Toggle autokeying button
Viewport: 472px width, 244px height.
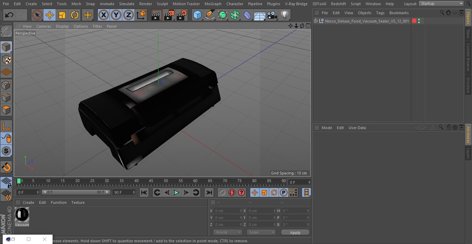click(x=232, y=192)
